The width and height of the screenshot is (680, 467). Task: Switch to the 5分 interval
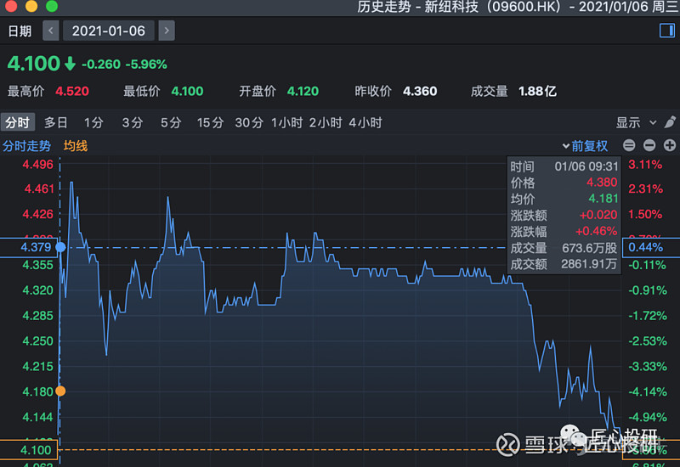(x=171, y=122)
